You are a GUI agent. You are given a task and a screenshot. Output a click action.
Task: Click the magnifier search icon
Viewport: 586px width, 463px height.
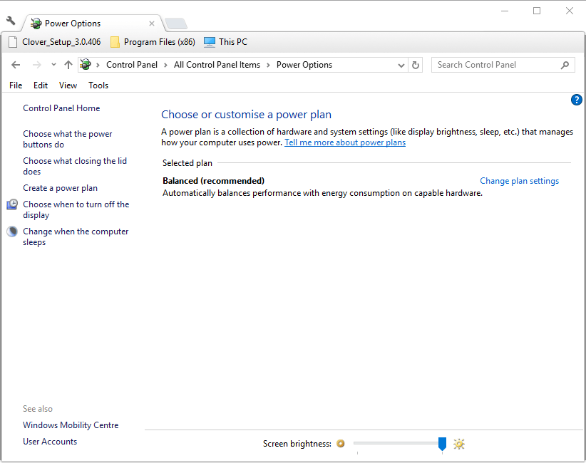[565, 65]
